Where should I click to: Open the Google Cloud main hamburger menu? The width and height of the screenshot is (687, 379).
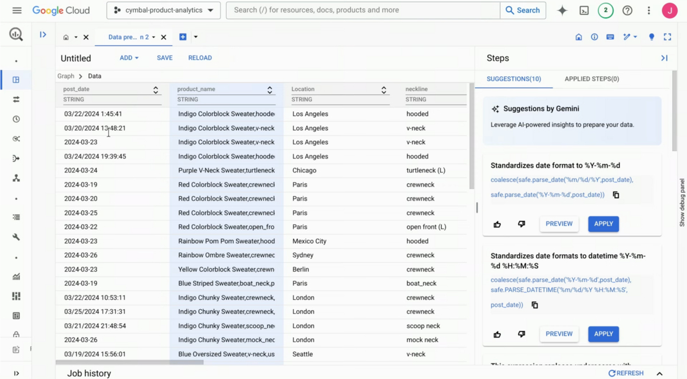point(17,10)
